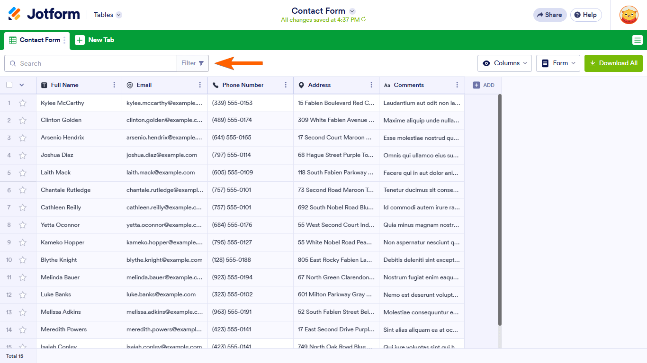
Task: Open the Columns visibility dropdown
Action: pos(504,63)
